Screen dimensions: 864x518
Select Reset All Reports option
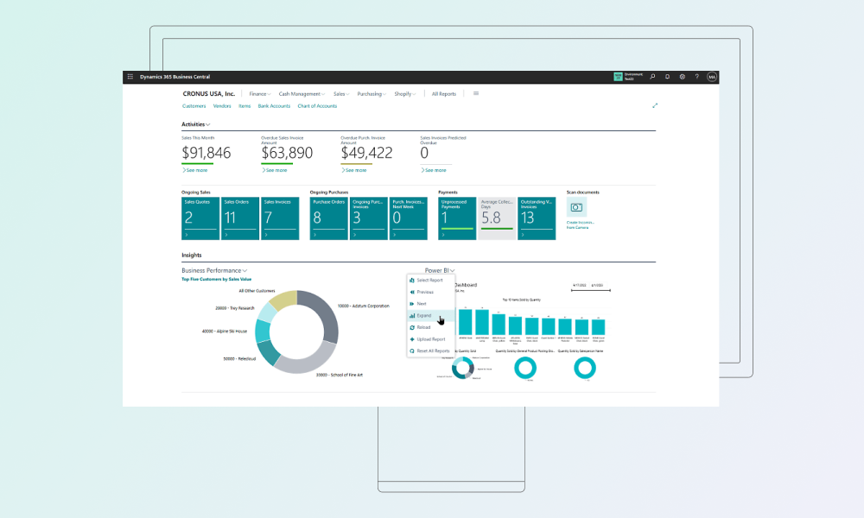pyautogui.click(x=435, y=351)
